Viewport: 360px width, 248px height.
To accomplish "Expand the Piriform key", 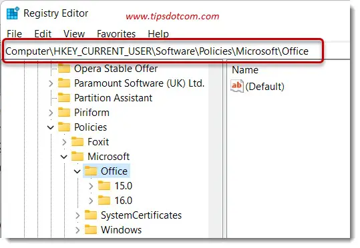I will pos(51,113).
